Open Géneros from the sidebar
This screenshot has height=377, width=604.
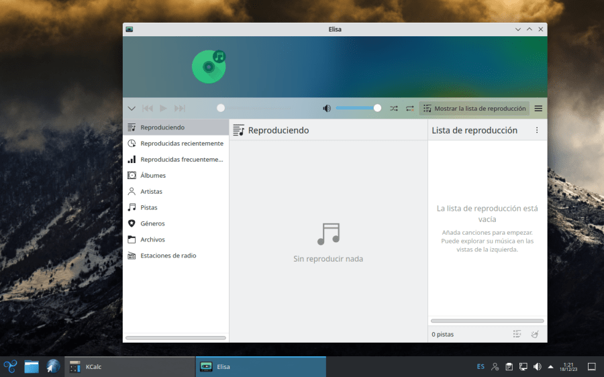[x=152, y=223]
